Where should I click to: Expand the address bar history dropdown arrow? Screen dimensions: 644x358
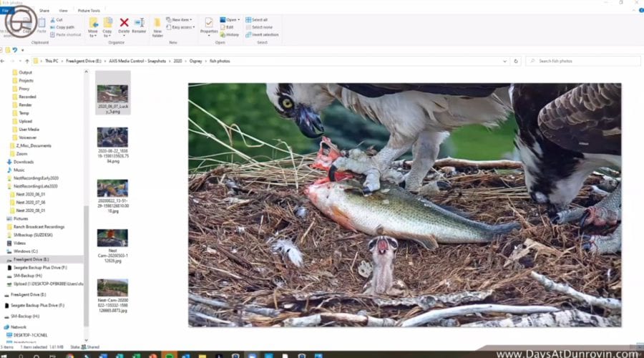pyautogui.click(x=504, y=61)
